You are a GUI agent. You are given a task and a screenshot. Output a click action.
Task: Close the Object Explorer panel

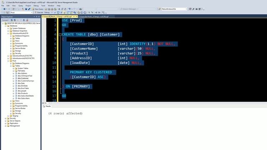[x=39, y=17]
